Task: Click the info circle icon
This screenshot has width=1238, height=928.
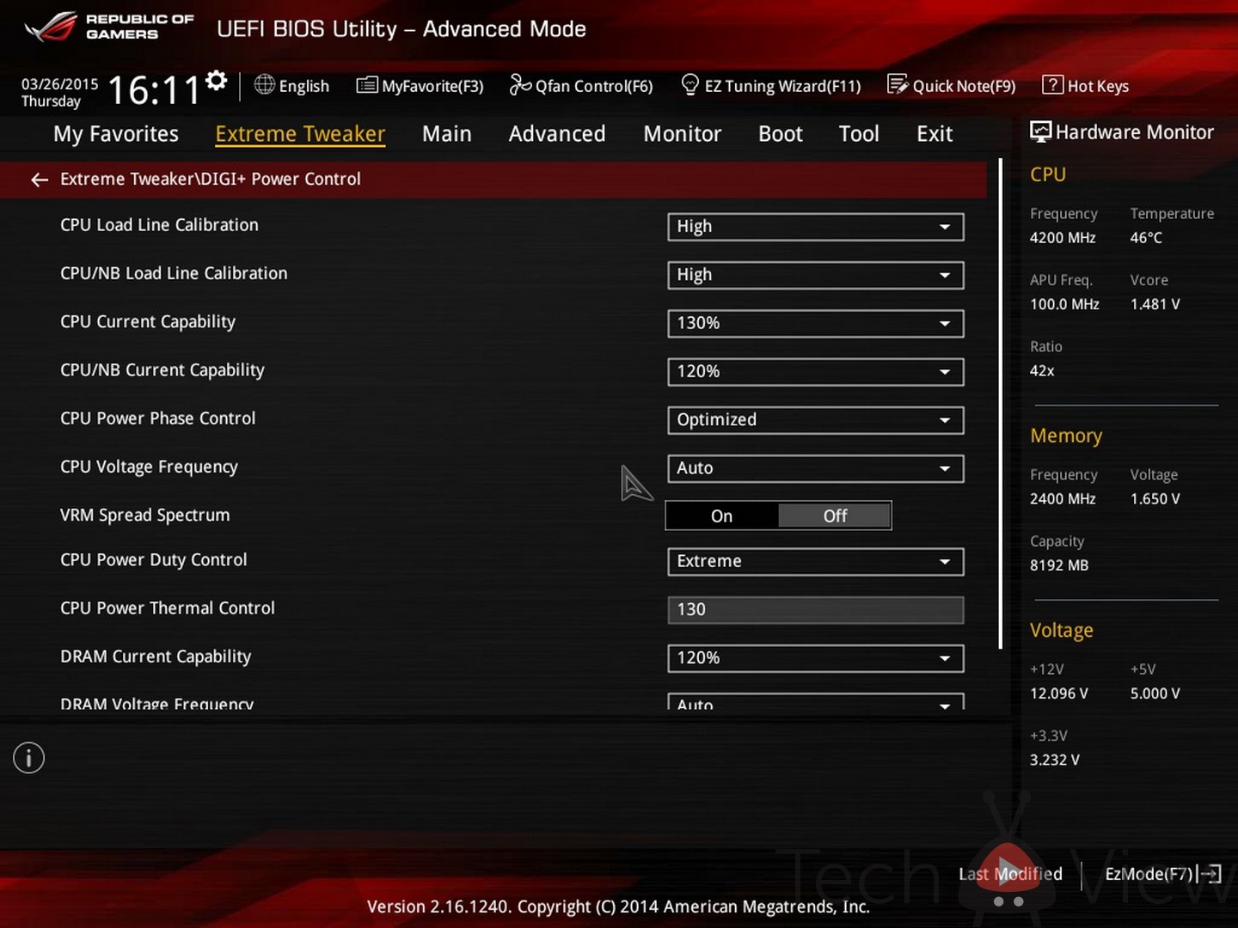Action: click(28, 758)
